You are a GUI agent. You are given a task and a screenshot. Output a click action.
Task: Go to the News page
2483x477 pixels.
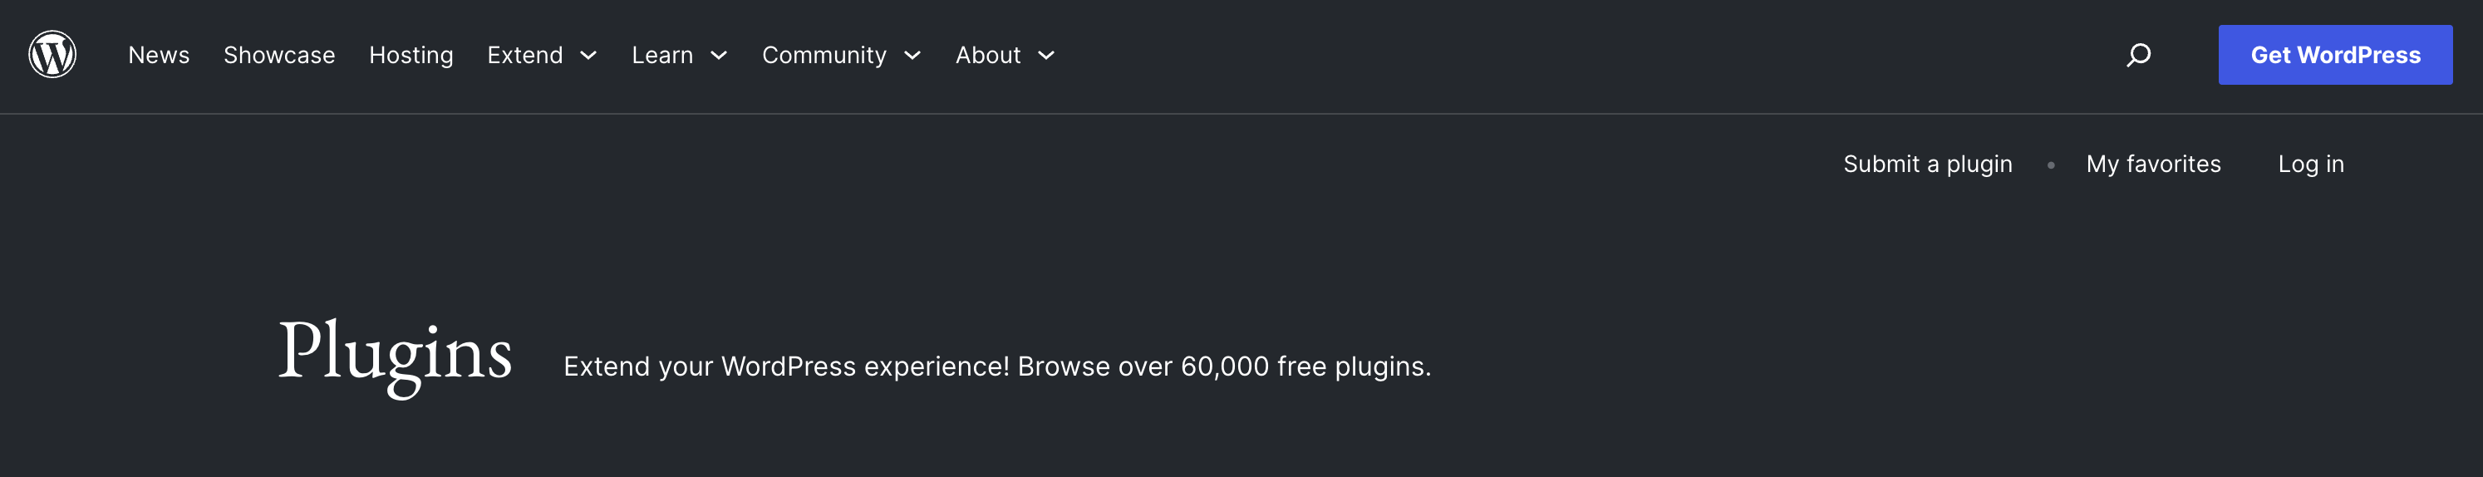pos(159,55)
